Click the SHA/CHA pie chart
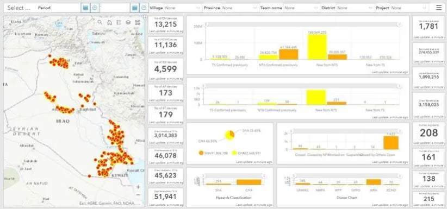This screenshot has height=209, width=447. 230,135
